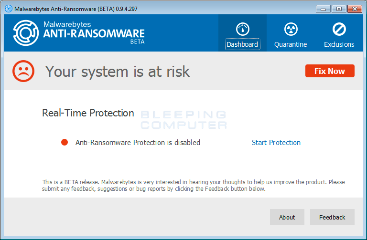Close the Anti-Ransomware window
The width and height of the screenshot is (367, 240).
355,8
